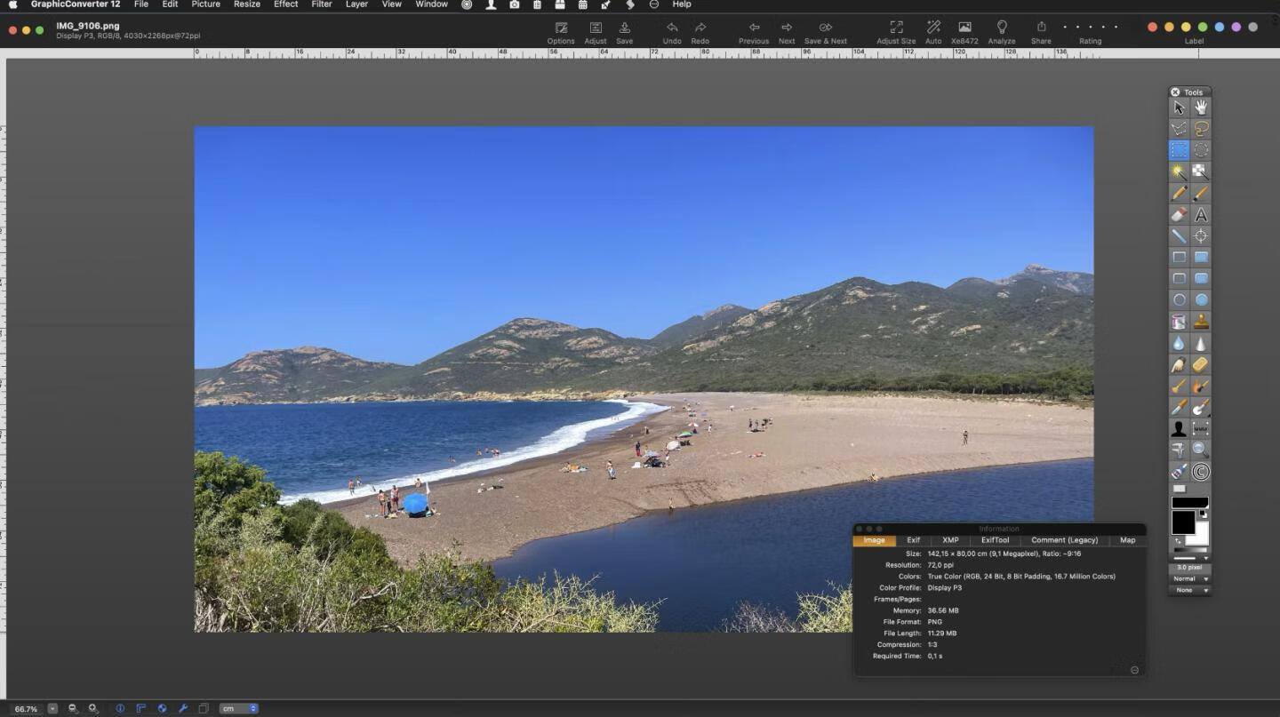
Task: Select the filled circle shape tool
Action: (x=1201, y=300)
